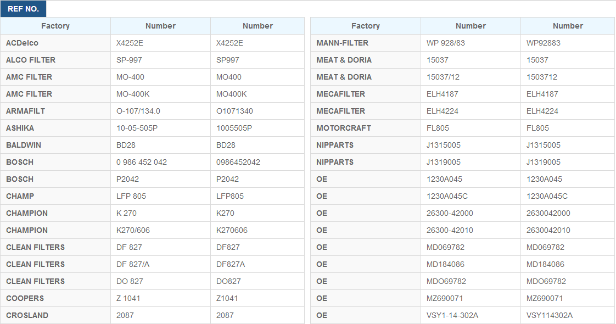Click the right table Factory column header
Screen dimensions: 616x324
pyautogui.click(x=365, y=26)
